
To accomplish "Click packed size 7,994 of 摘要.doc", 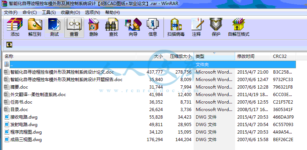I will (x=186, y=87).
